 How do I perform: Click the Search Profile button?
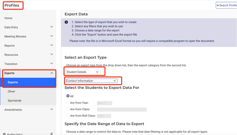[226, 5]
